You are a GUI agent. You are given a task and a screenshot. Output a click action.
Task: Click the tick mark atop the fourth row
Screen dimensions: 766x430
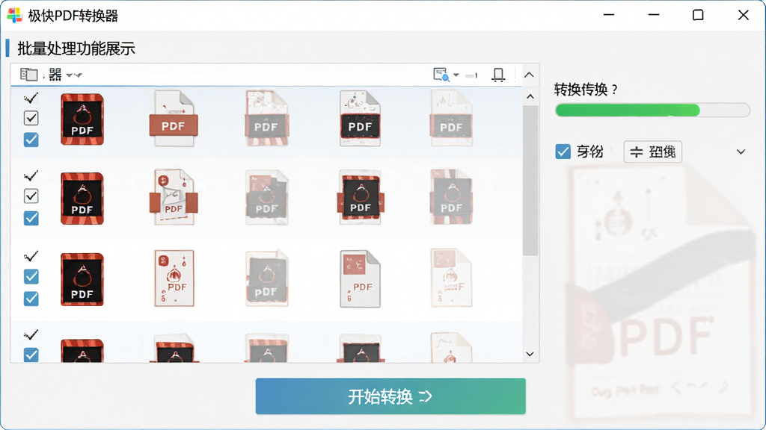click(x=31, y=334)
